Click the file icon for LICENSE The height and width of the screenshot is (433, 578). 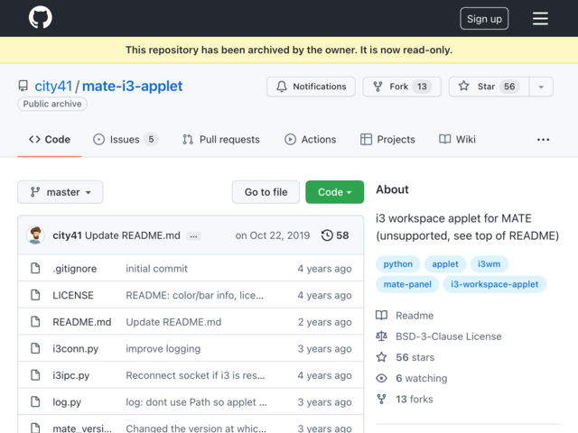click(35, 295)
